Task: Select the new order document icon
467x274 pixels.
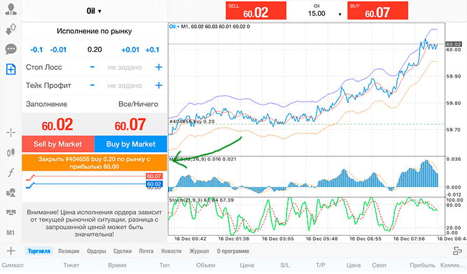Action: (11, 69)
